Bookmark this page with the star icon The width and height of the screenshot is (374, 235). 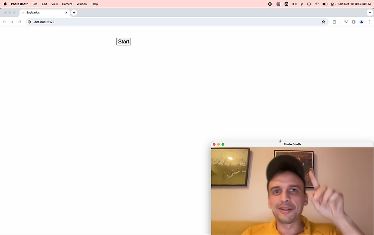tap(324, 22)
